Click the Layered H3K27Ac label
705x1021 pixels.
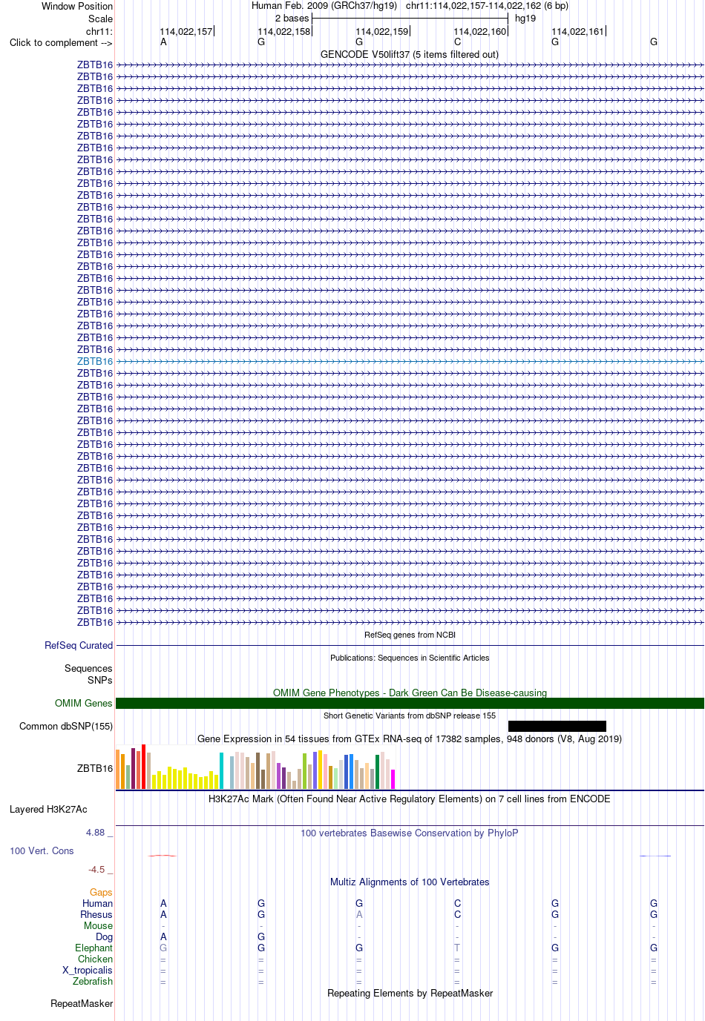48,809
